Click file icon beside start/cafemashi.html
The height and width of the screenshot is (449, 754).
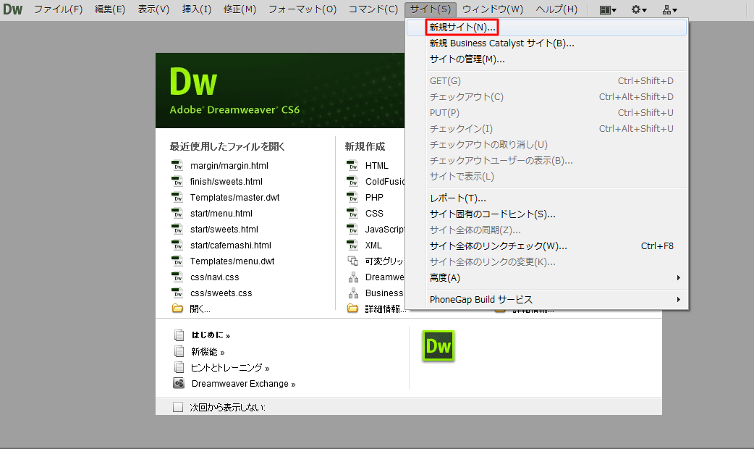(177, 245)
